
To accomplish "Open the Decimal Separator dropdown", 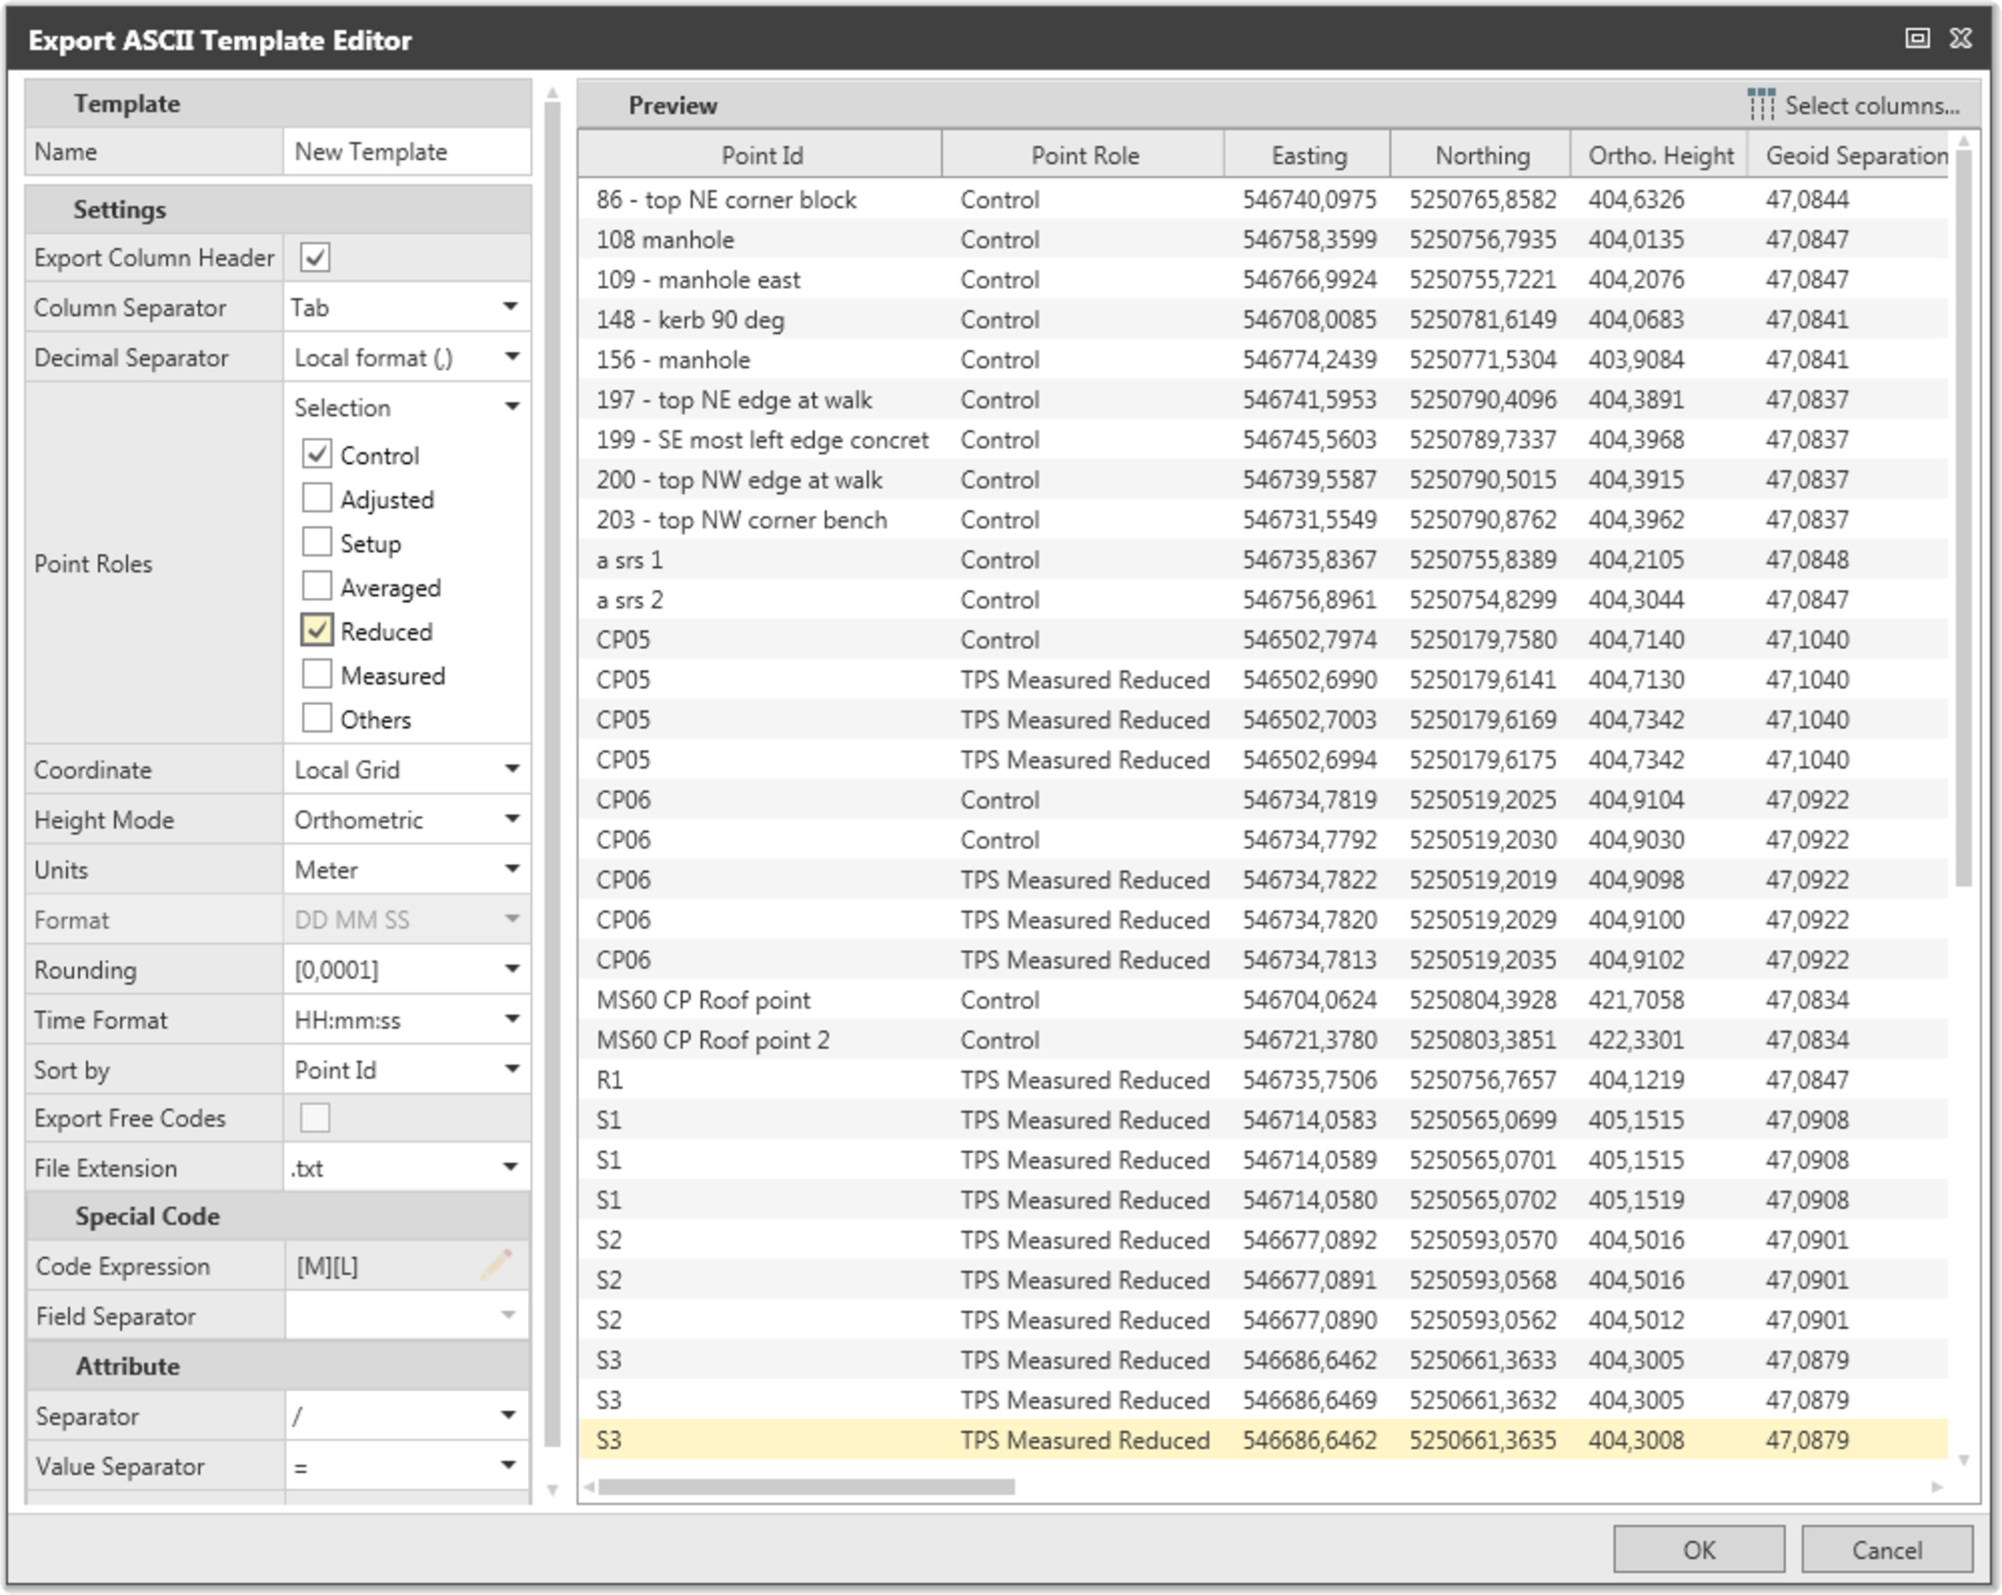I will point(511,357).
